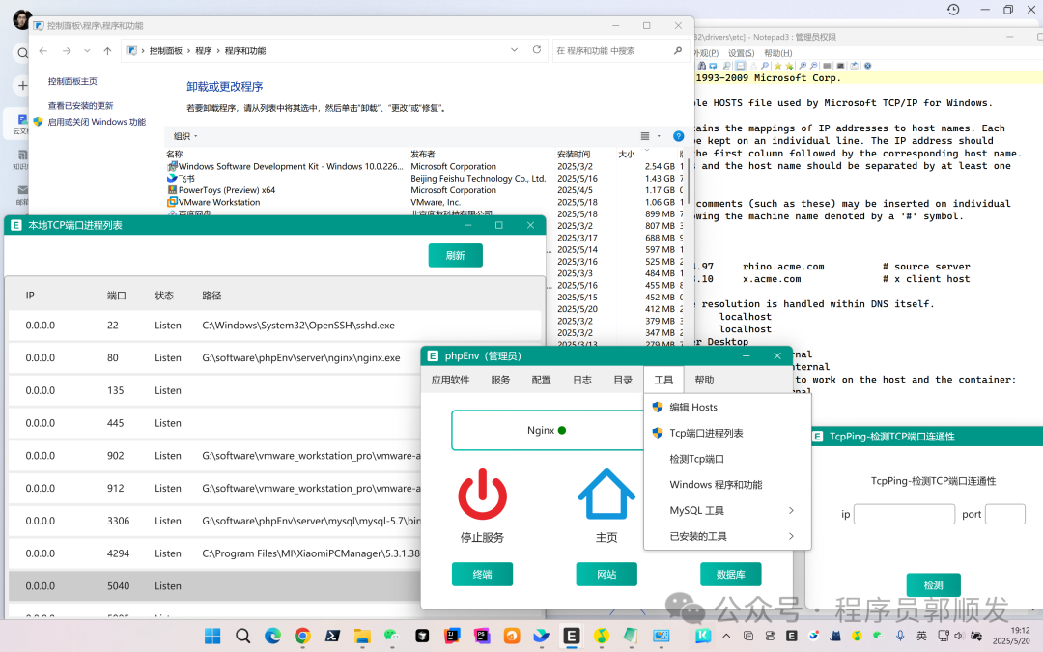
Task: Open the blue home page house icon
Action: [606, 495]
